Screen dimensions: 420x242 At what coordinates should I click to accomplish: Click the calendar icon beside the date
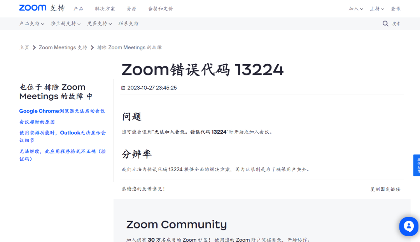pyautogui.click(x=123, y=88)
